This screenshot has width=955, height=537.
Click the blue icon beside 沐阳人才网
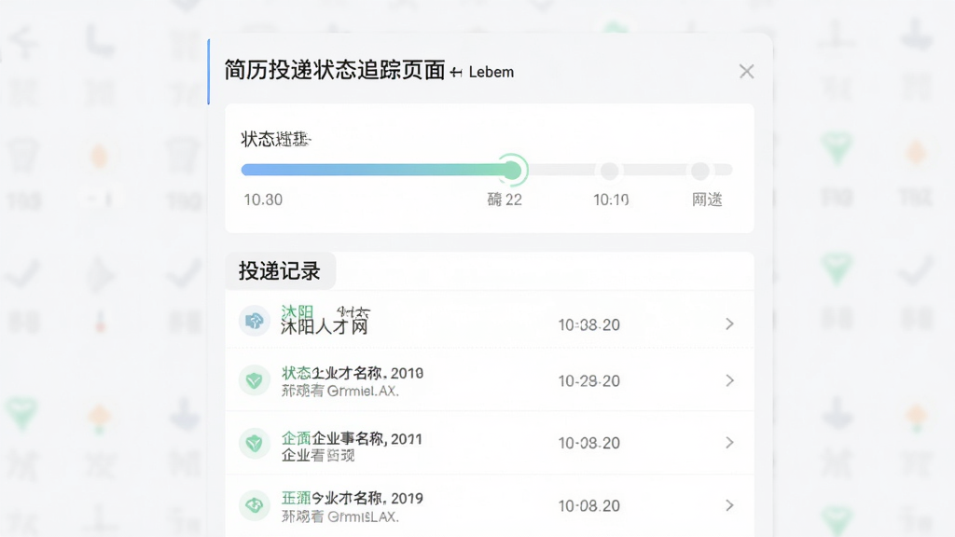(x=254, y=321)
